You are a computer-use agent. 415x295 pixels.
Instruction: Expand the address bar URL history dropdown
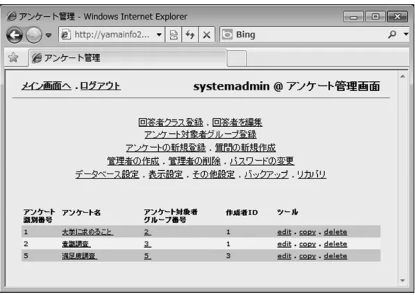(159, 35)
